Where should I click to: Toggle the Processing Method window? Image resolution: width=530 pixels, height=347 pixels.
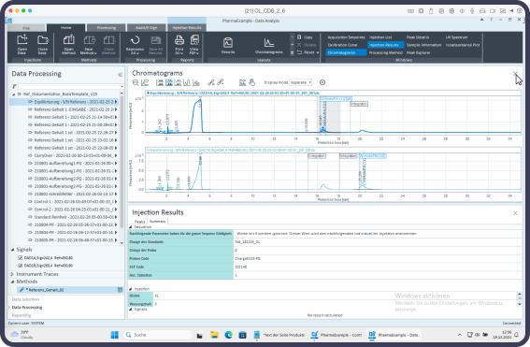coord(386,52)
